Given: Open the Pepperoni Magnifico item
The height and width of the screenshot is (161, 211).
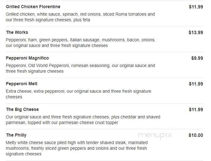Looking at the screenshot, I should 28,58.
